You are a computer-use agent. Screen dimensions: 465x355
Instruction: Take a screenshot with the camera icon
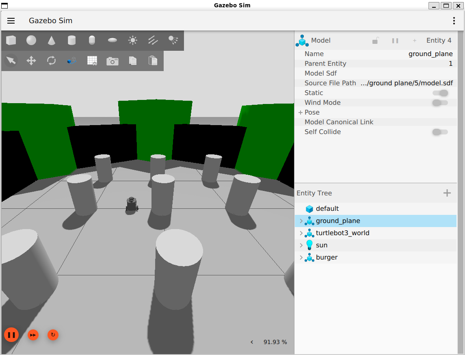[112, 61]
